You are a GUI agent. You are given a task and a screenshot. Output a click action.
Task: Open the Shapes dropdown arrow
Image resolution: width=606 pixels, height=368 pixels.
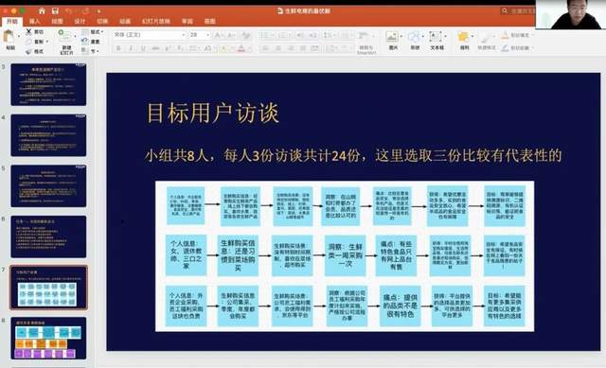click(x=422, y=36)
